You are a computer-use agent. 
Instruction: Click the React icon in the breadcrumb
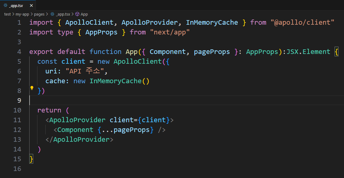pyautogui.click(x=52, y=14)
